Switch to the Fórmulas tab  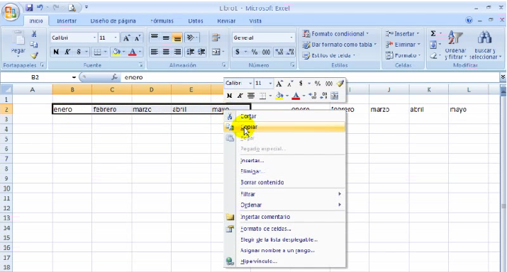[162, 21]
